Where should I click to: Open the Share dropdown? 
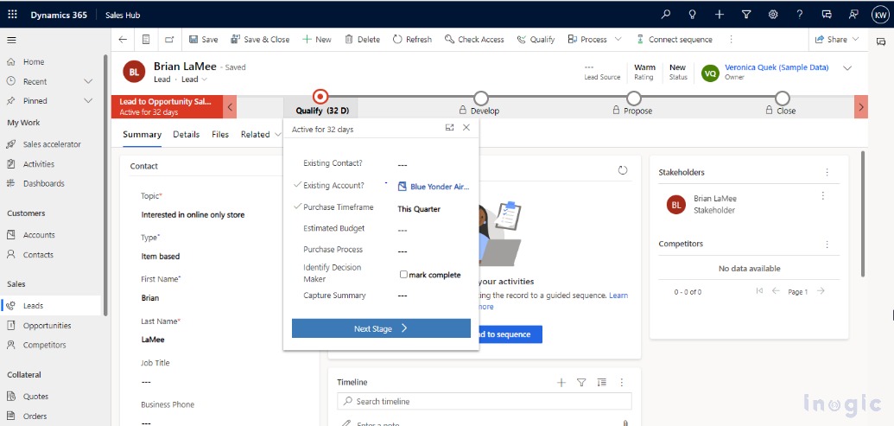(x=837, y=40)
